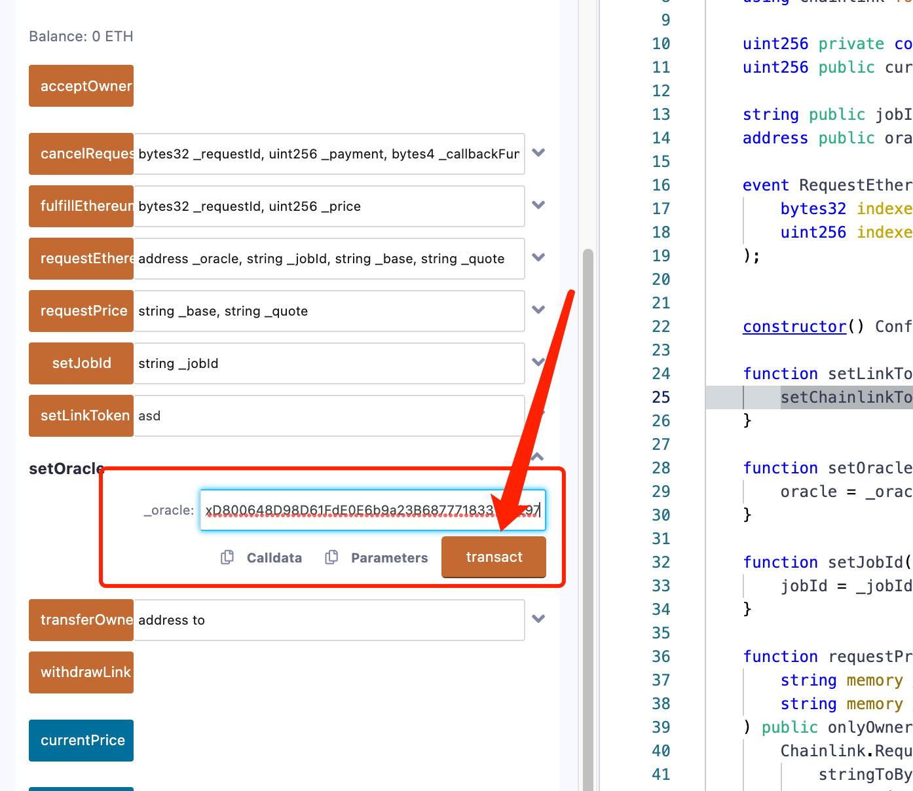The width and height of the screenshot is (913, 791).
Task: Click the constructor link in the code
Action: [x=794, y=327]
